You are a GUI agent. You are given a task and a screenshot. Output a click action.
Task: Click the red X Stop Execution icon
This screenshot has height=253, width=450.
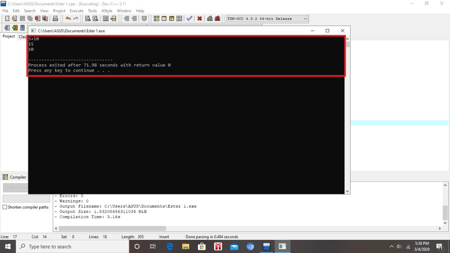[x=200, y=18]
